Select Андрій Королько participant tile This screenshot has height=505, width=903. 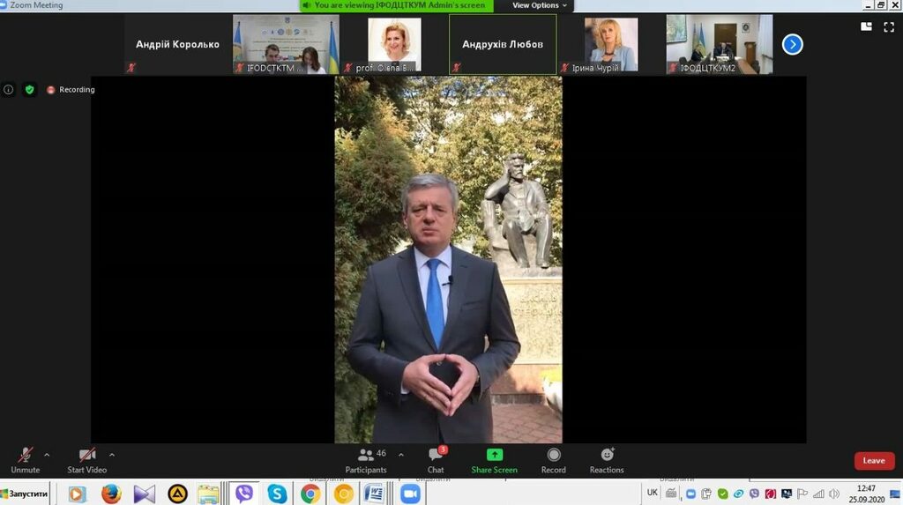click(x=177, y=44)
